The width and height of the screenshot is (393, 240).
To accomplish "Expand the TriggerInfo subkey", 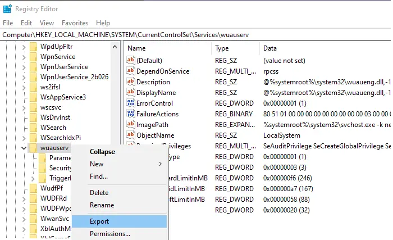I will 33,179.
